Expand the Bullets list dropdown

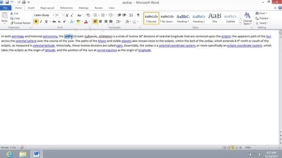coord(99,15)
